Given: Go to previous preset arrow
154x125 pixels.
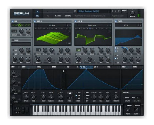Looking at the screenshot, I should click(112, 11).
